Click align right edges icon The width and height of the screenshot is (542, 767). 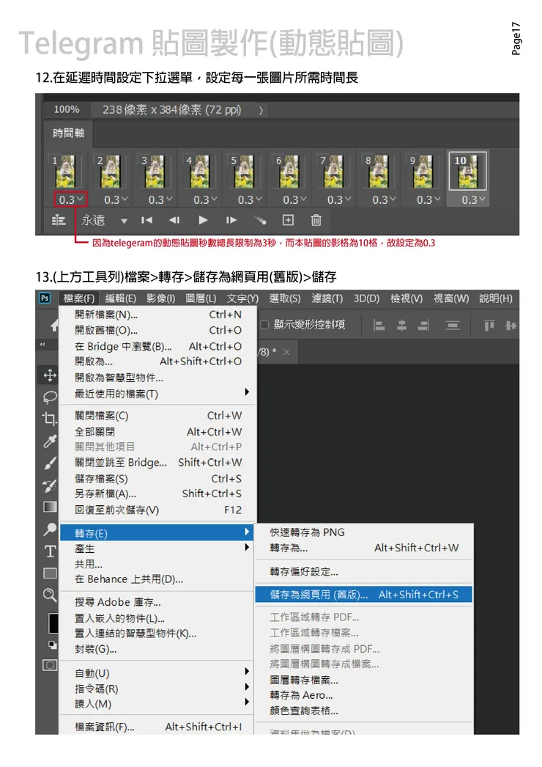coord(423,326)
